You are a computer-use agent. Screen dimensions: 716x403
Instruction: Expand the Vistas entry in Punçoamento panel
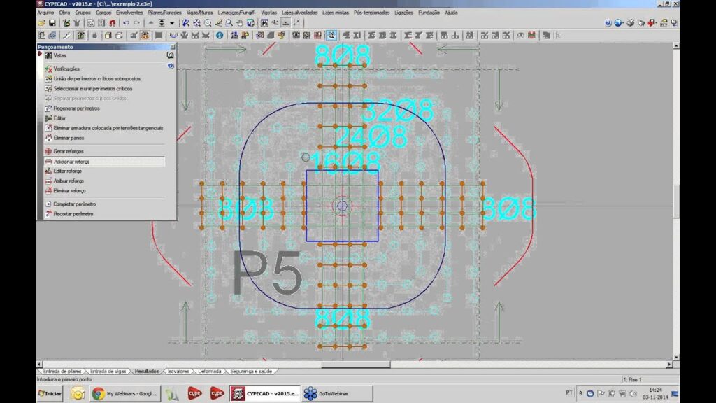click(59, 55)
